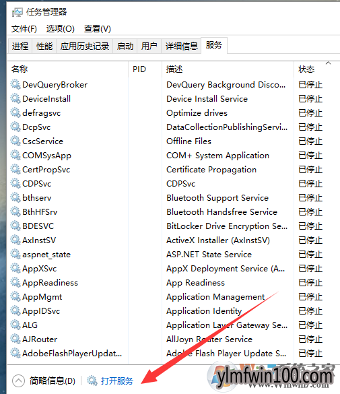Switch to the 详细信息 tab
The height and width of the screenshot is (394, 340).
coord(181,46)
